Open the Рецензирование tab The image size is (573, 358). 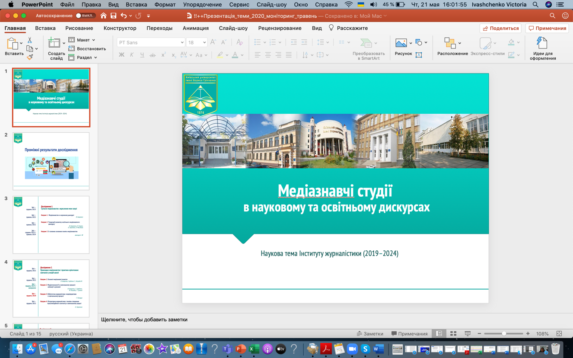[x=280, y=28]
